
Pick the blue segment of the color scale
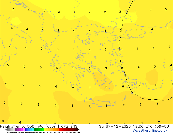27,129
